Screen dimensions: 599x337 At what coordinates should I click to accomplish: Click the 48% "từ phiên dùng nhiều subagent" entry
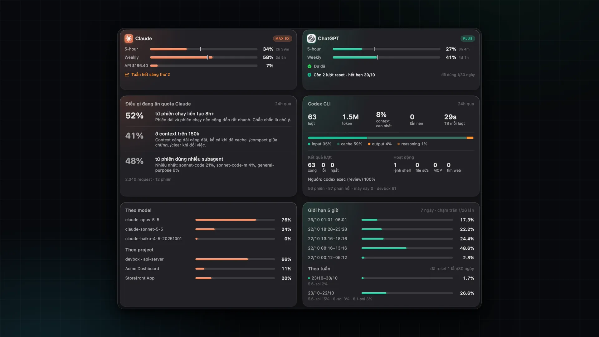(x=208, y=164)
